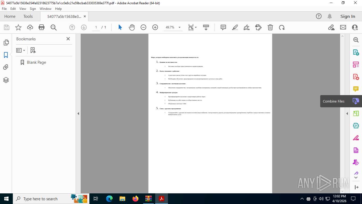The width and height of the screenshot is (362, 204).
Task: Open Page Thumbnails panel
Action: [x=6, y=42]
